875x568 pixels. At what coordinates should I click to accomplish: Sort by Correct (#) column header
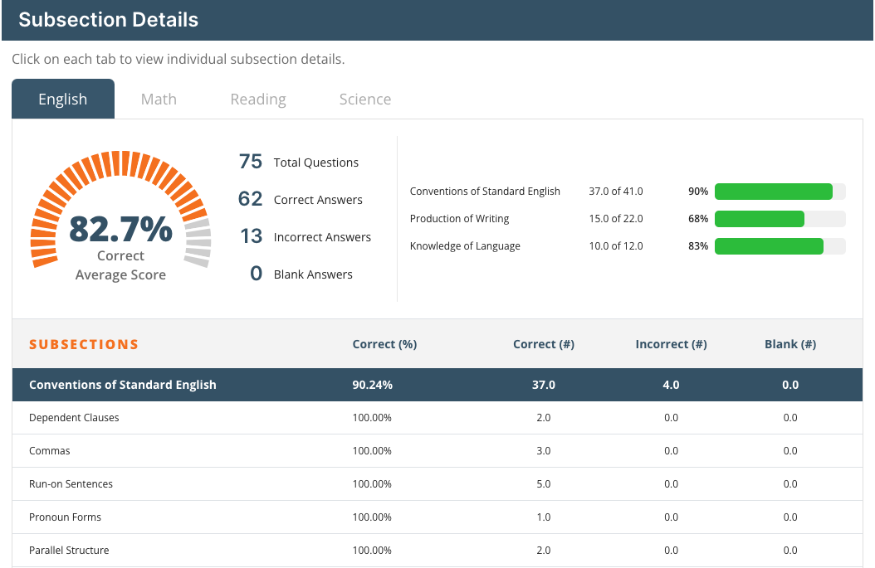[544, 344]
